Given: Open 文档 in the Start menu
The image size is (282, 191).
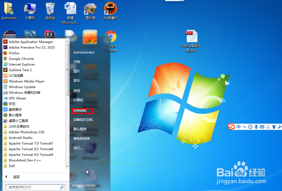Looking at the screenshot, I should click(77, 62).
